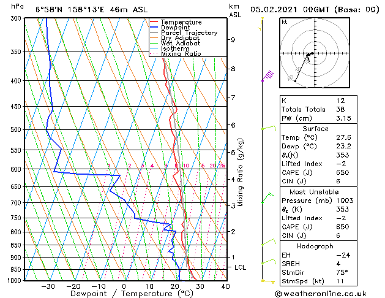Screen dimensions: 385x298
Task: Select the 'Wet Adiabat' legend label
Action: pyautogui.click(x=181, y=43)
